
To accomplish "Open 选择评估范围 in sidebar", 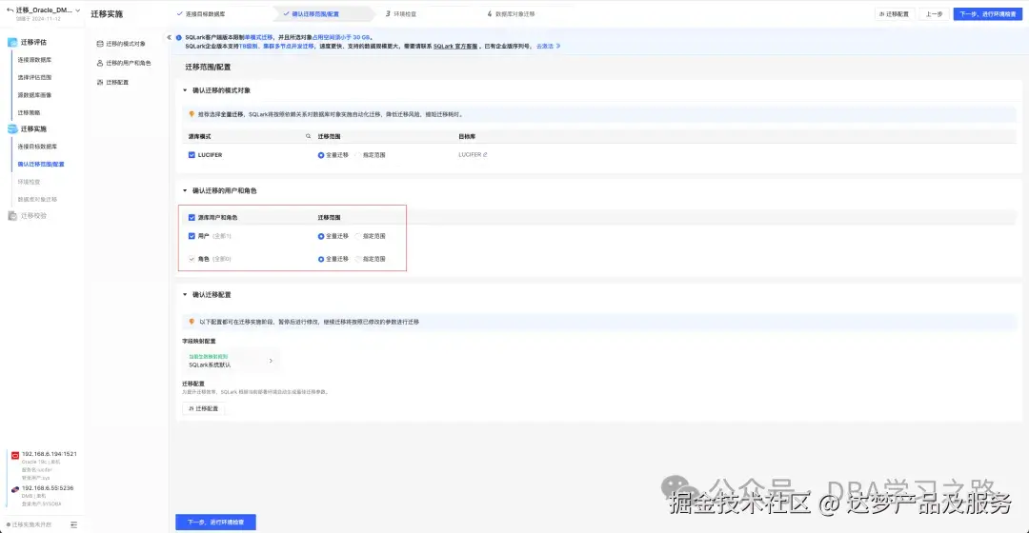I will [34, 77].
